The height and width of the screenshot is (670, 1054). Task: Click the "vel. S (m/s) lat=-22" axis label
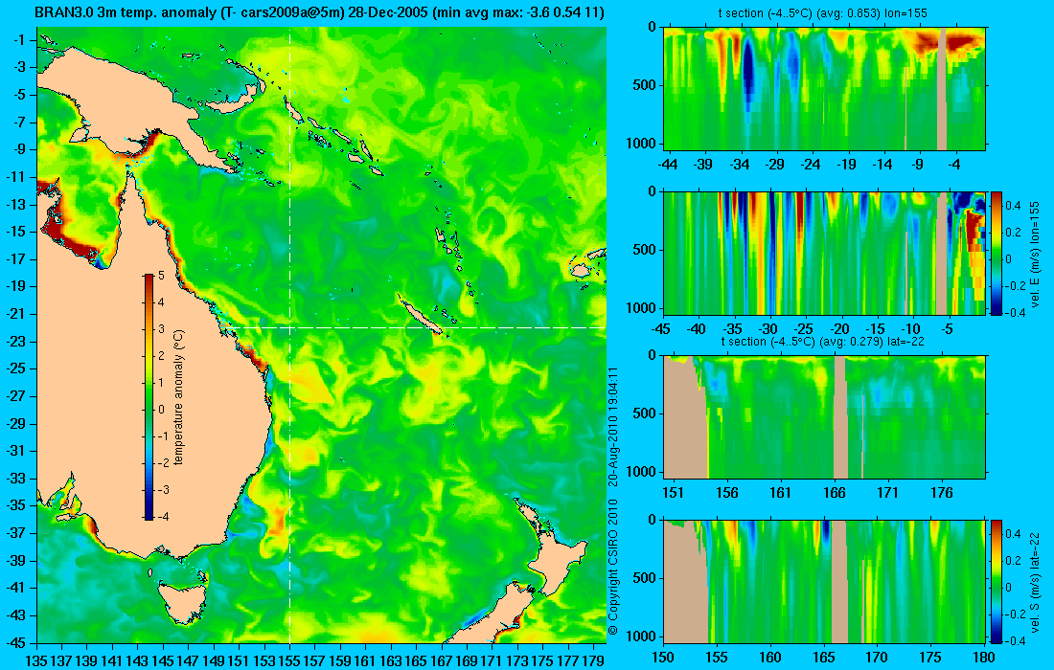[x=1035, y=581]
